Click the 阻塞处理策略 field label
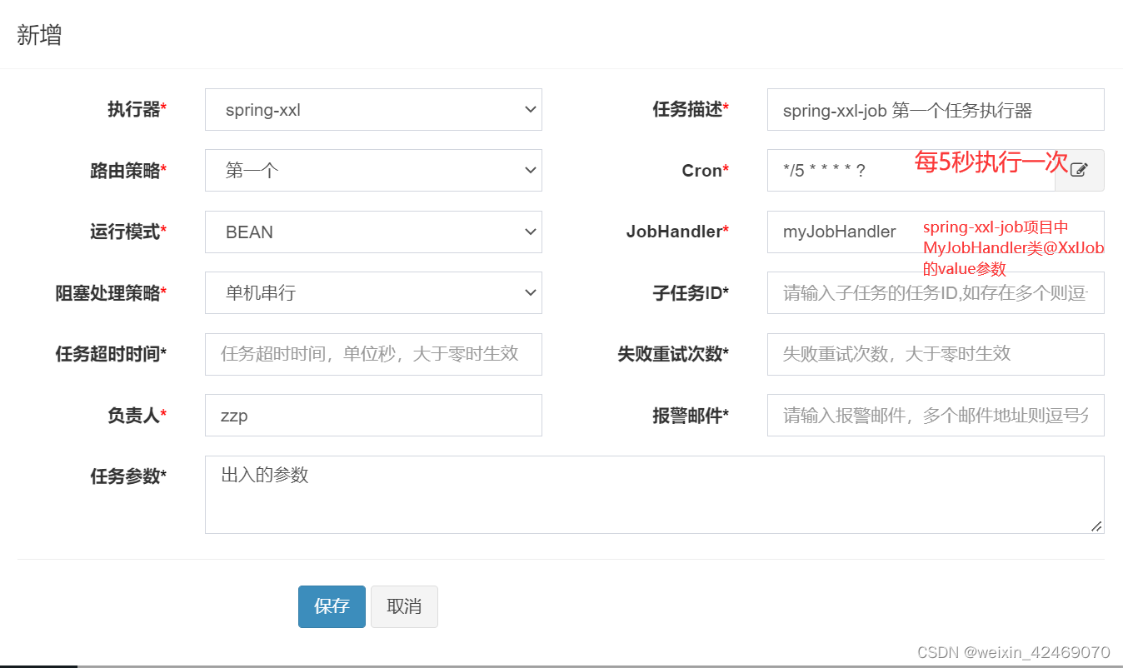 coord(111,292)
